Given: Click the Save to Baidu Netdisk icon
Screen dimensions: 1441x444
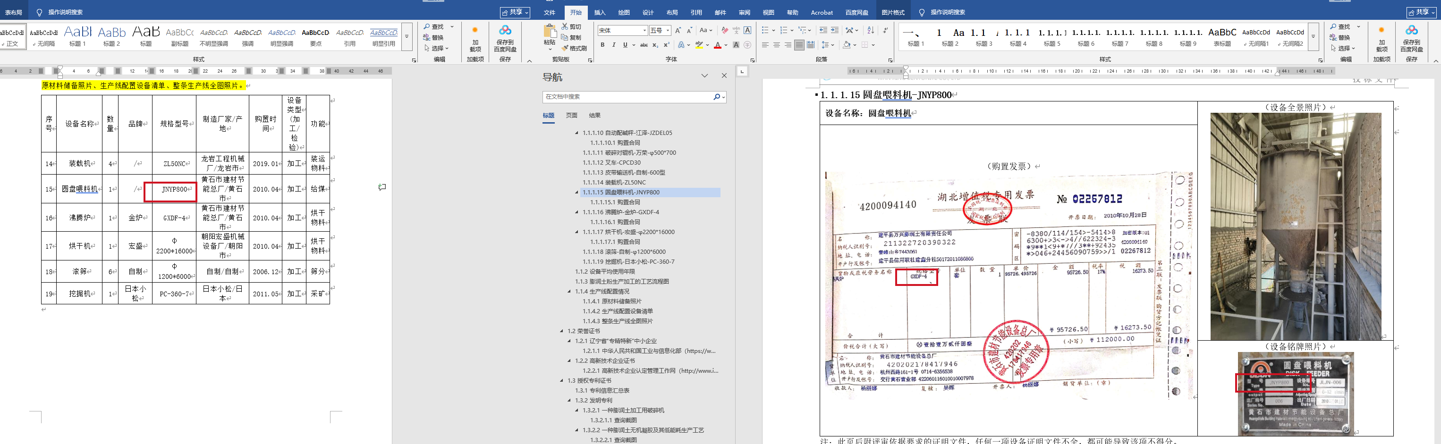Looking at the screenshot, I should pyautogui.click(x=1411, y=30).
